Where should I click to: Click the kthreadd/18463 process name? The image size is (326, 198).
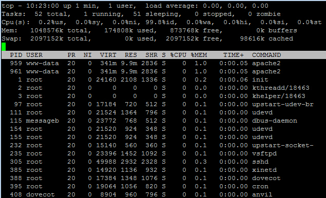coord(281,88)
